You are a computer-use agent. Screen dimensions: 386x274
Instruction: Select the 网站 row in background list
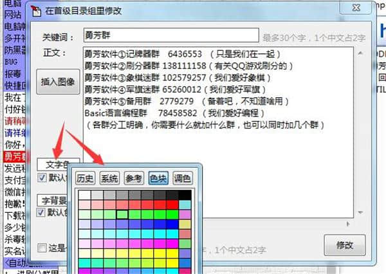pyautogui.click(x=15, y=15)
